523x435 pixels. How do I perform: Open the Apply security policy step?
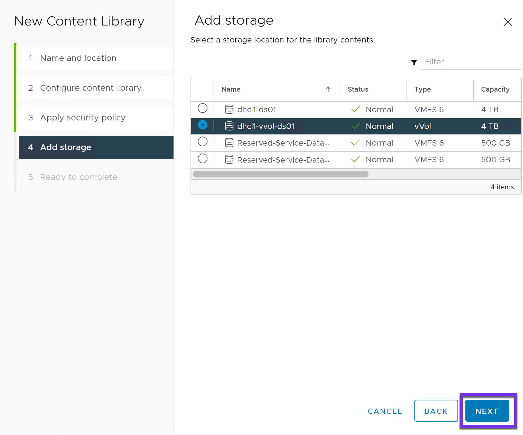pyautogui.click(x=83, y=117)
